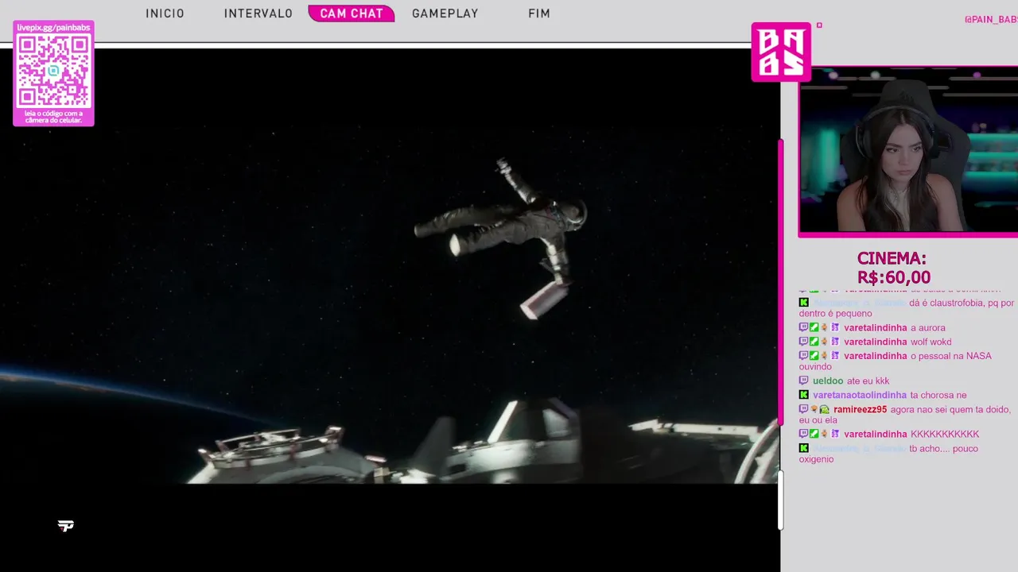Viewport: 1018px width, 572px height.
Task: Click username ueldoo in chat
Action: [x=828, y=381]
